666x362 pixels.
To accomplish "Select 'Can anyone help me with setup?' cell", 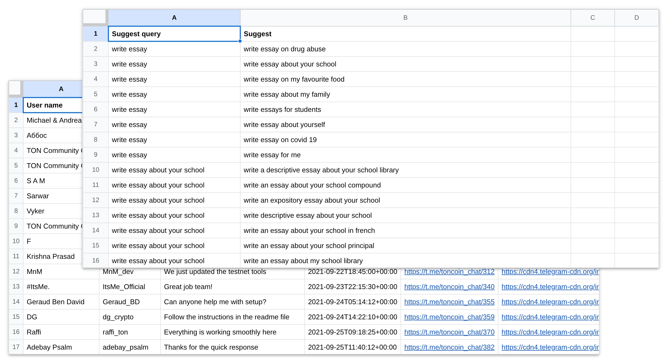I will point(232,302).
